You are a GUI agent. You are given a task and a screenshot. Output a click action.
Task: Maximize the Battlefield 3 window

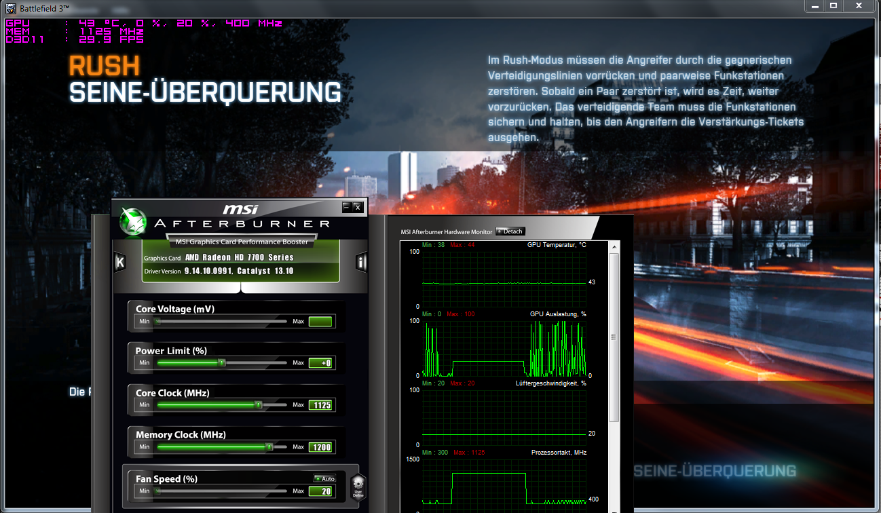[x=834, y=5]
